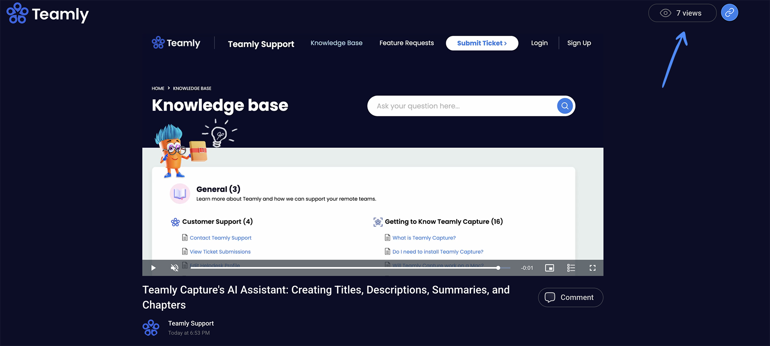The height and width of the screenshot is (346, 770).
Task: Click the Teamly Support author avatar
Action: (x=151, y=328)
